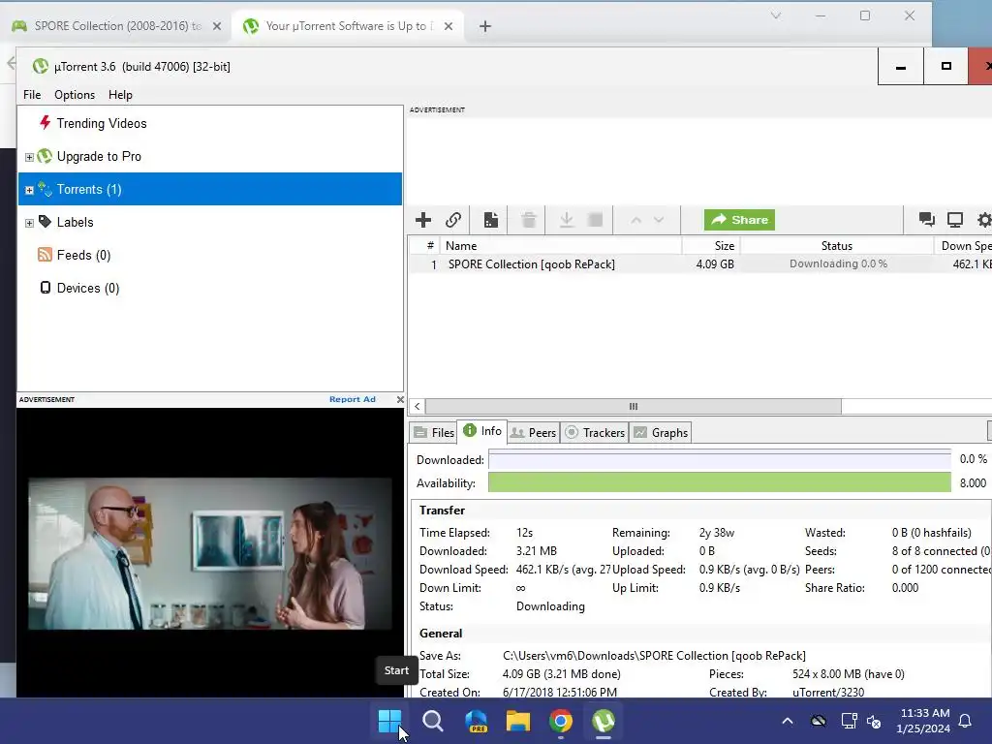Screen dimensions: 992x744
Task: Click the Labels tag icon
Action: pos(45,222)
